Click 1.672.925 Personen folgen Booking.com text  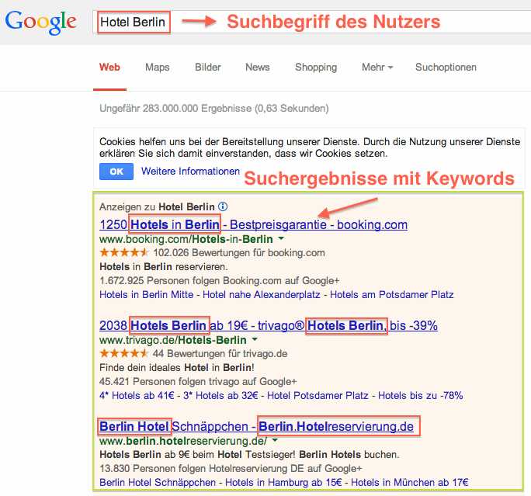219,281
